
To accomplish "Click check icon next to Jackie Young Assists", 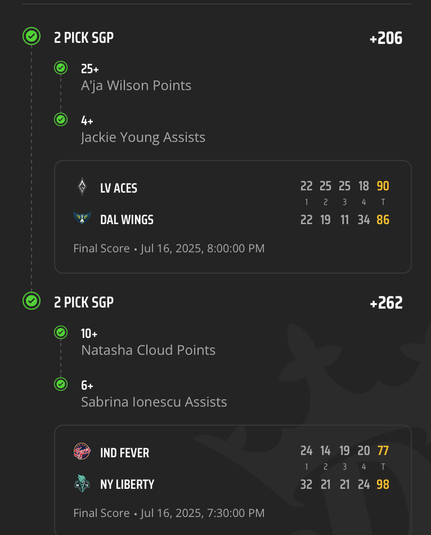I will 61,119.
